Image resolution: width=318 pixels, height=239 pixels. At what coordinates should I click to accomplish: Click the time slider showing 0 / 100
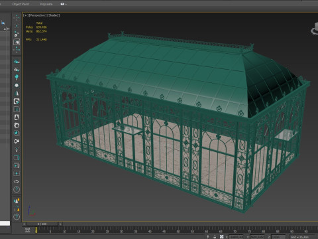point(42,224)
